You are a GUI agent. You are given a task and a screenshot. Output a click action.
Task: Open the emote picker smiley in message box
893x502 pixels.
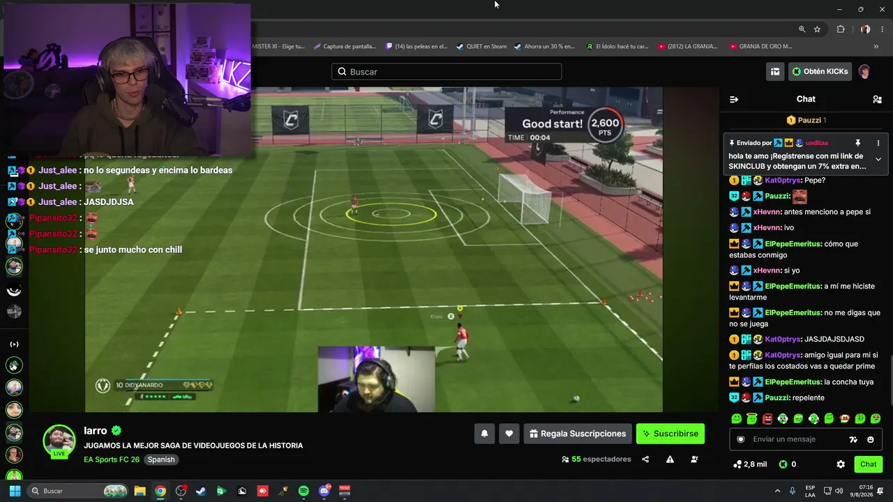point(871,439)
